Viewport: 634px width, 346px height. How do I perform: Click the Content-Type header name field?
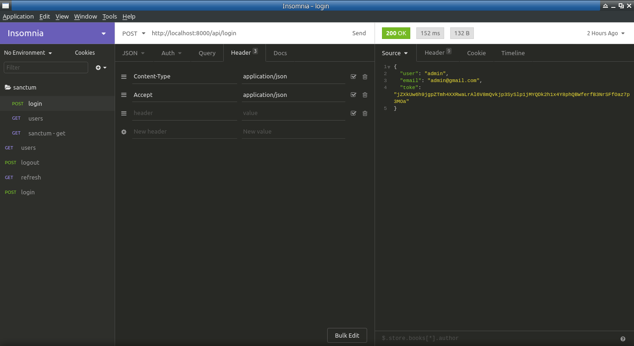pos(185,77)
